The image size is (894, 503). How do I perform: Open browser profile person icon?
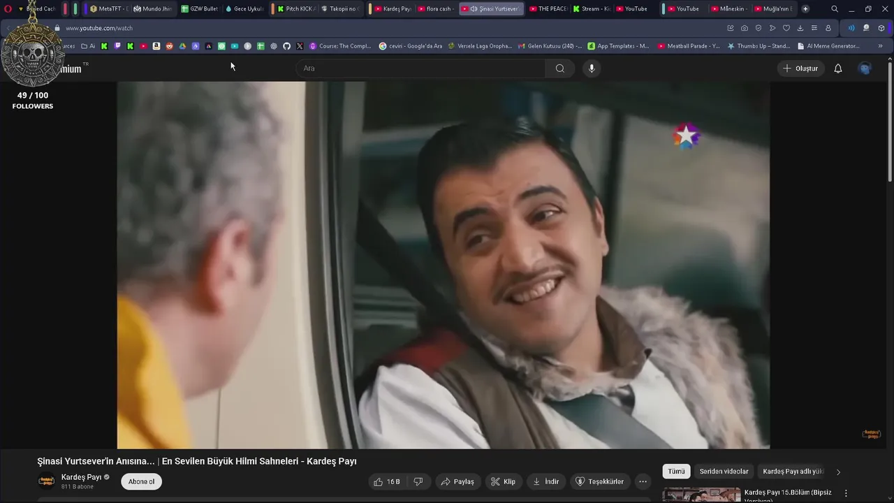point(828,28)
